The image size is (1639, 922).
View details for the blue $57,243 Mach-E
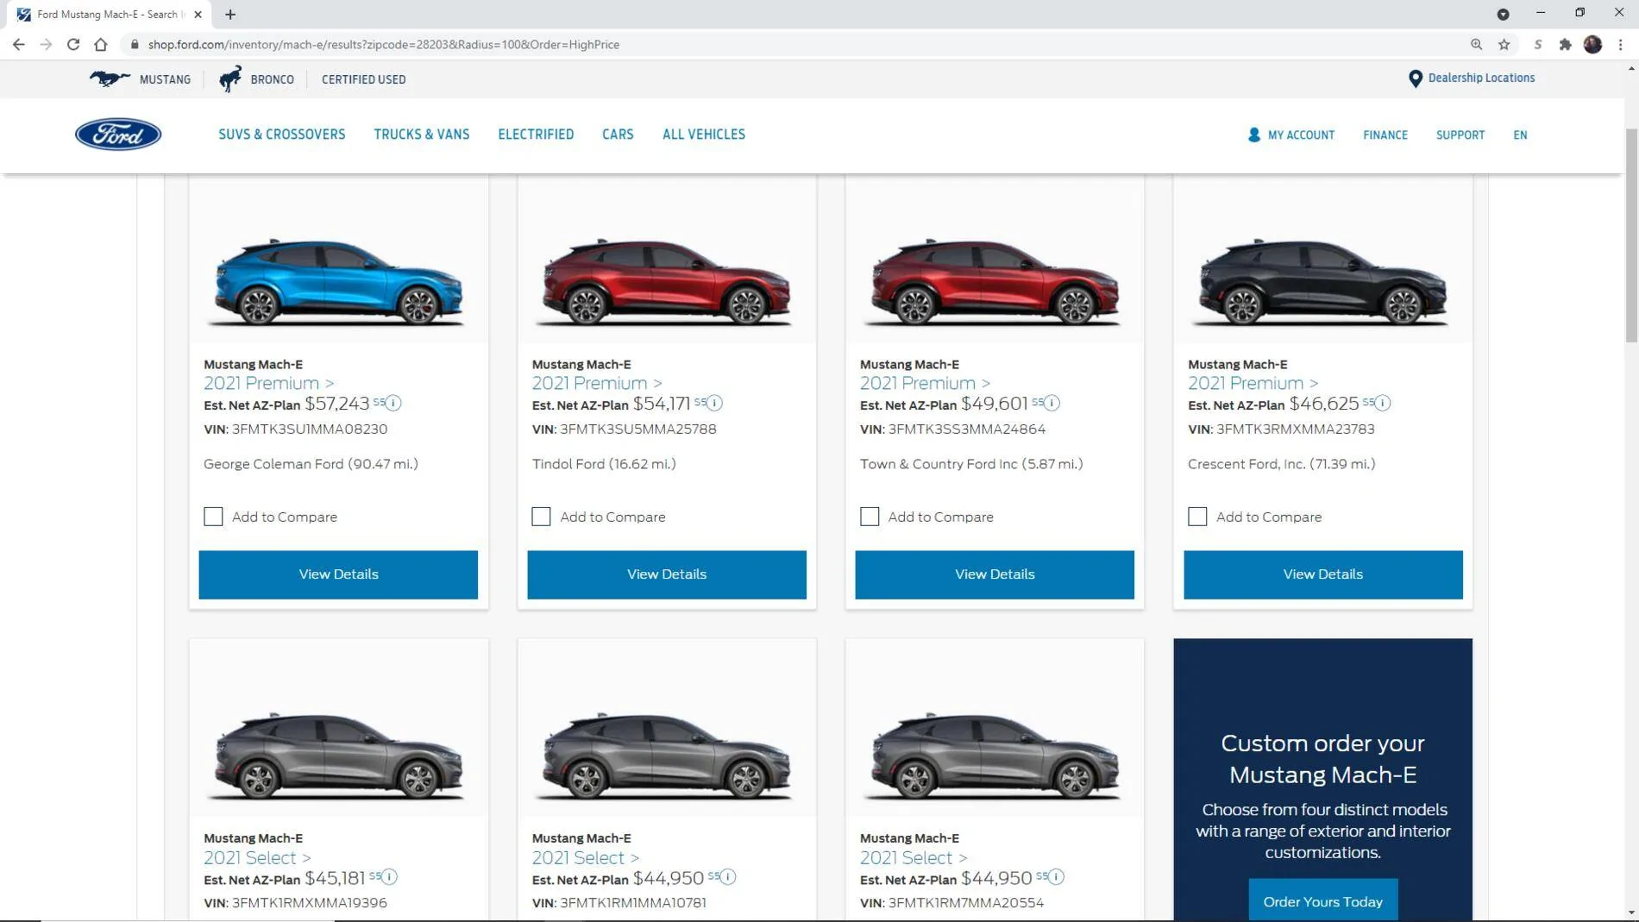pyautogui.click(x=338, y=574)
